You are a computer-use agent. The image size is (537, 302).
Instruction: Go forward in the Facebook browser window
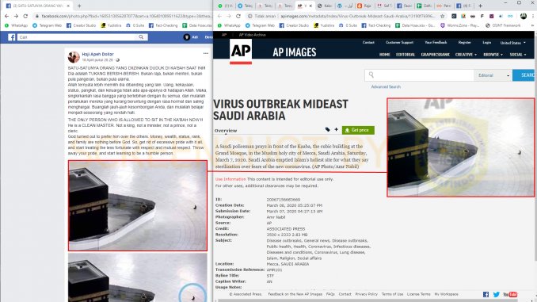coord(16,16)
